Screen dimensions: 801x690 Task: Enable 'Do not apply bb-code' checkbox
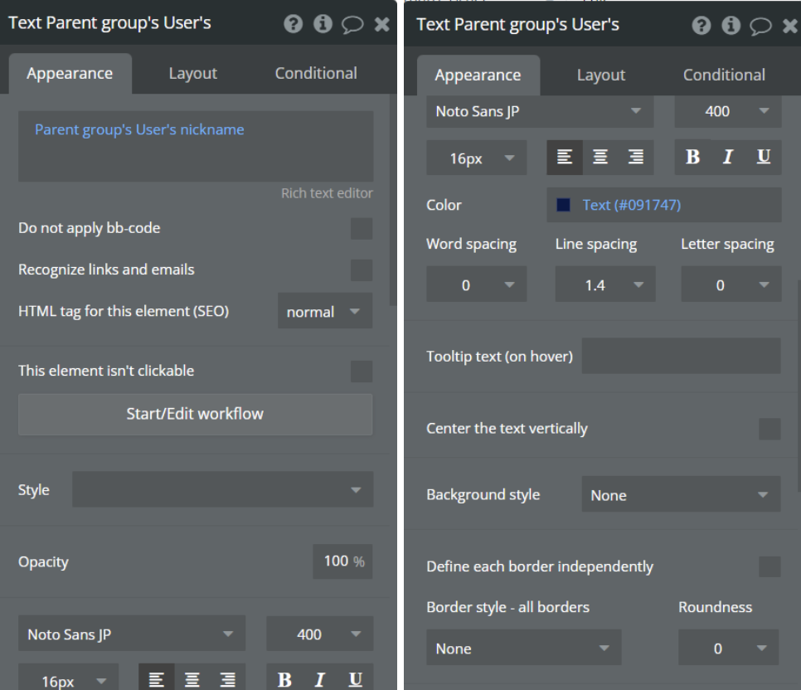tap(362, 229)
